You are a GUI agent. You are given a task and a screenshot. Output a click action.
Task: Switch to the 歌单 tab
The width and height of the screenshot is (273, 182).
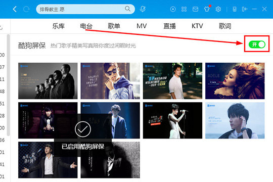(x=114, y=26)
